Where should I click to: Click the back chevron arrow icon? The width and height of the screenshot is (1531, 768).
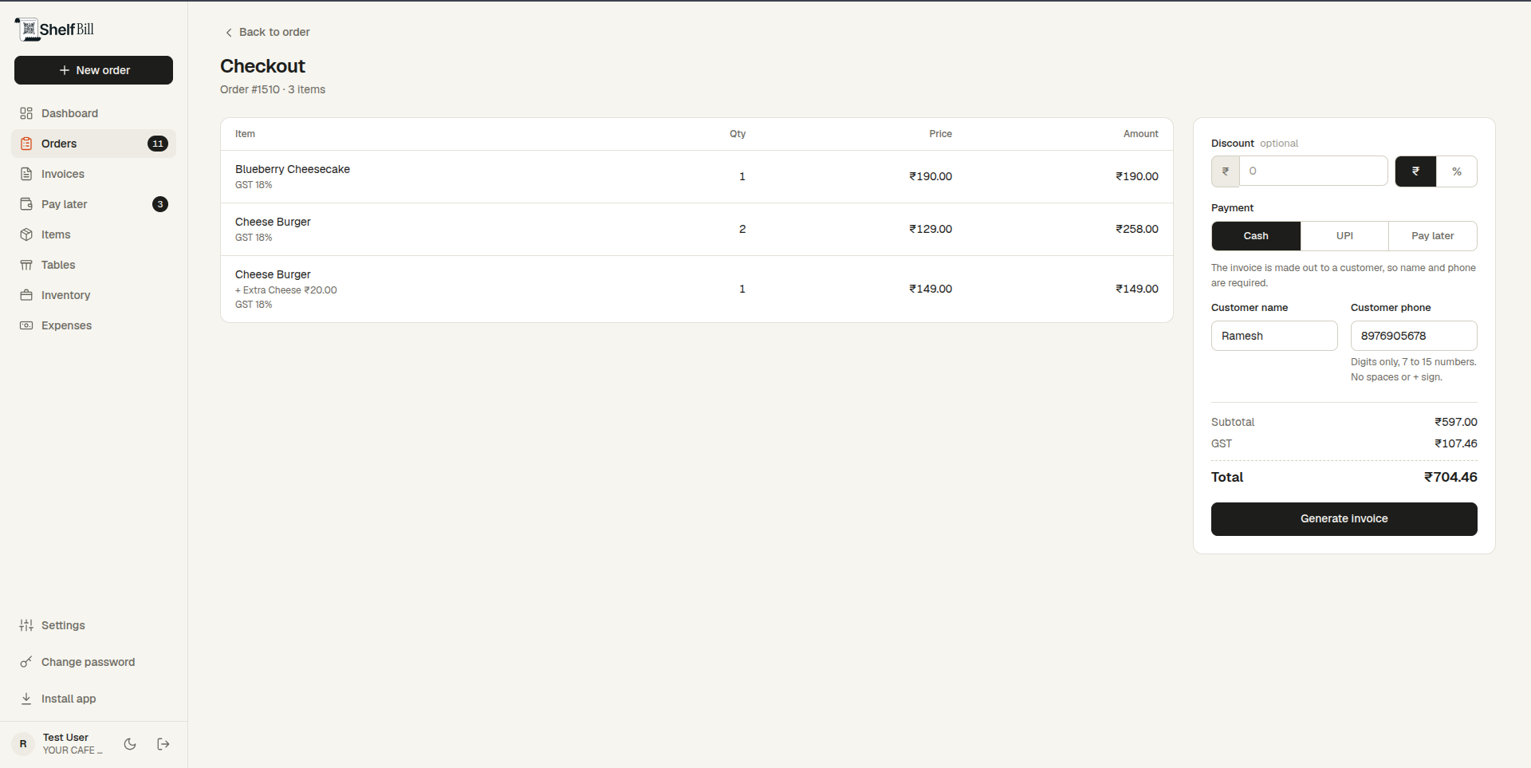[x=229, y=33]
